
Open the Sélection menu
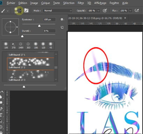(x=69, y=3)
